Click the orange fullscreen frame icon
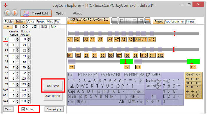Image resolution: width=207 pixels, height=115 pixels. [x=148, y=21]
